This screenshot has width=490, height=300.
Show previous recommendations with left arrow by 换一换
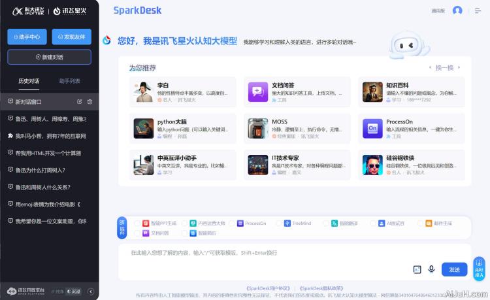click(x=430, y=67)
